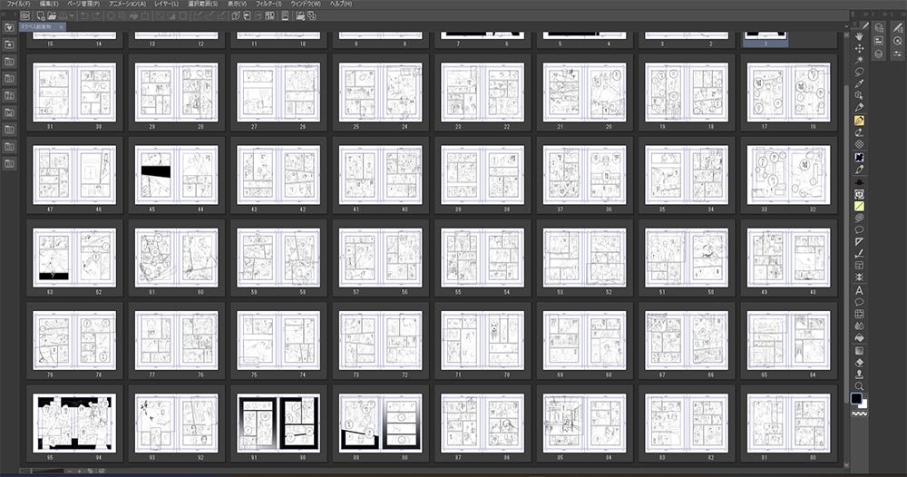Select the page spread thumbnail 71-70
Image resolution: width=907 pixels, height=477 pixels.
click(483, 341)
